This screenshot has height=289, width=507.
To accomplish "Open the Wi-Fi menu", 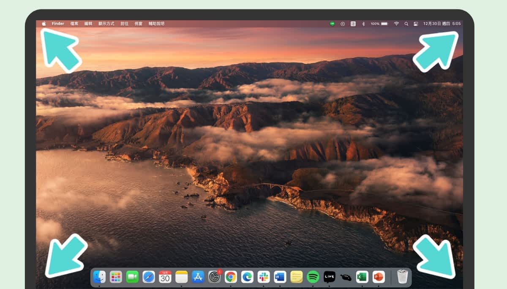I will point(396,24).
